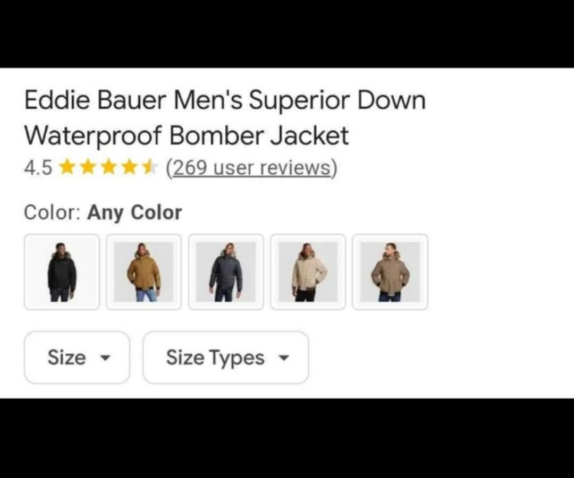Open the 269 user reviews link

251,168
